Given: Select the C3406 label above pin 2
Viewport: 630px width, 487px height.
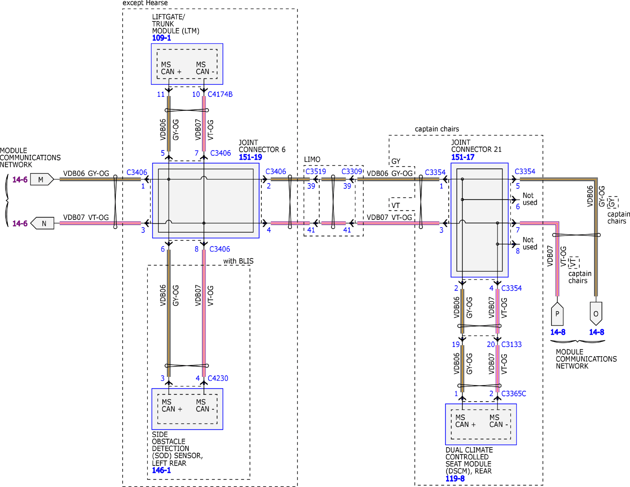Looking at the screenshot, I should [276, 171].
